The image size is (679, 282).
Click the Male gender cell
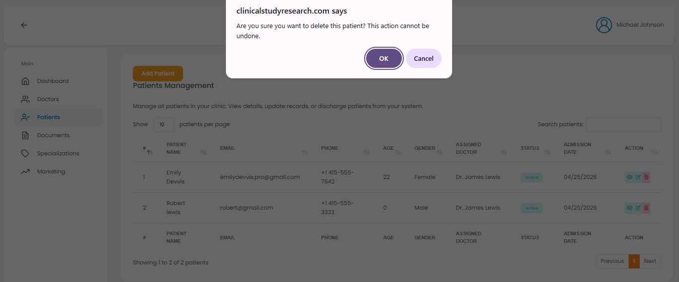coord(421,208)
